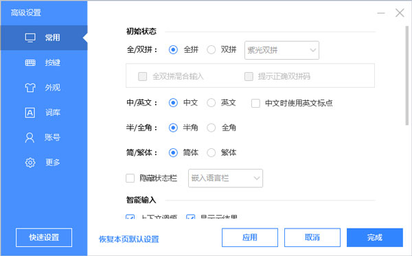Open the 词库 settings tab
The image size is (412, 256).
44,113
